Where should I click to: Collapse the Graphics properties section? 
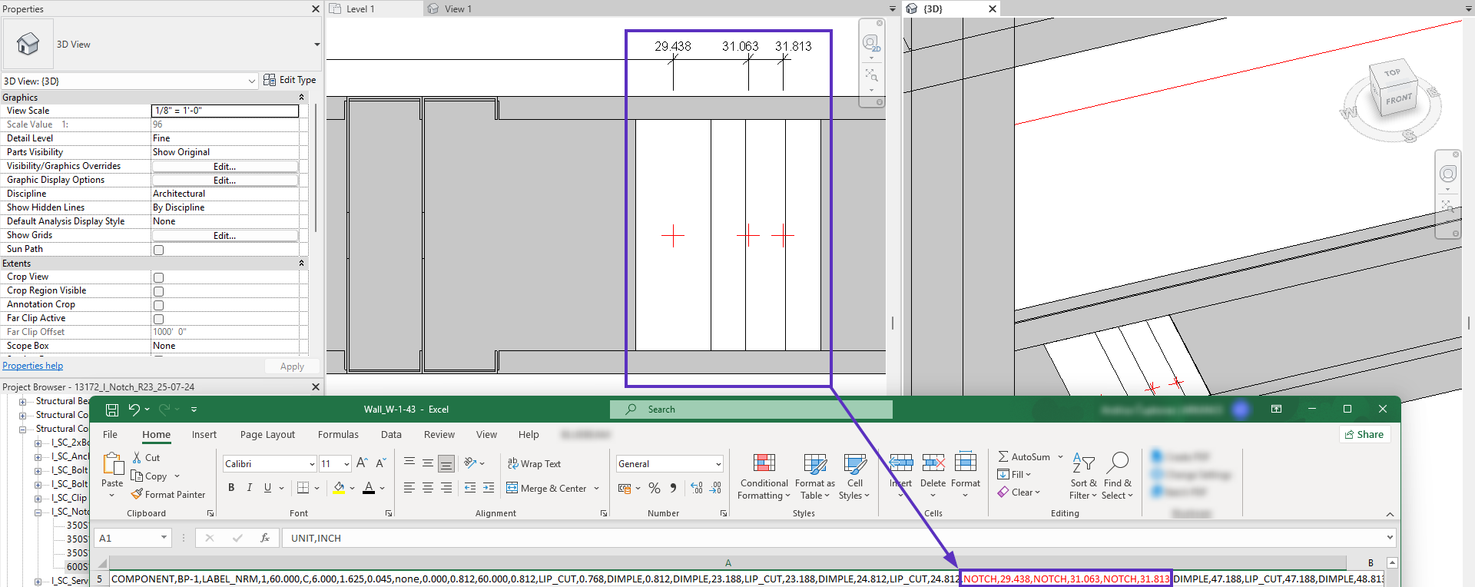[x=301, y=98]
